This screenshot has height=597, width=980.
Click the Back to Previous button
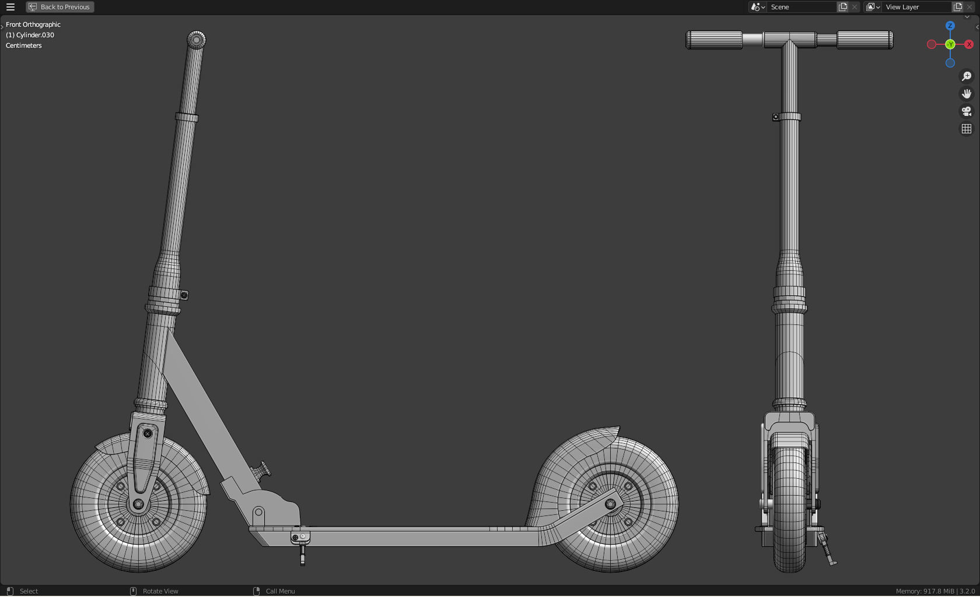[60, 7]
